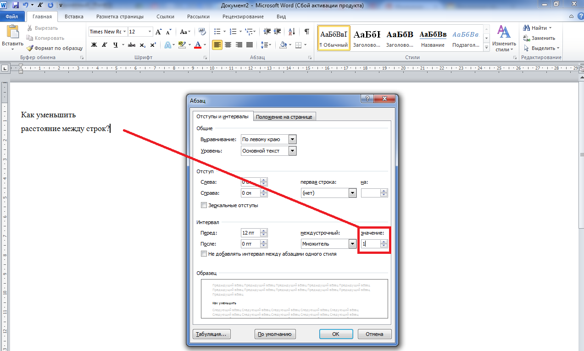Click the Перед spacing field (12 пт)
This screenshot has height=351, width=584.
tap(250, 234)
